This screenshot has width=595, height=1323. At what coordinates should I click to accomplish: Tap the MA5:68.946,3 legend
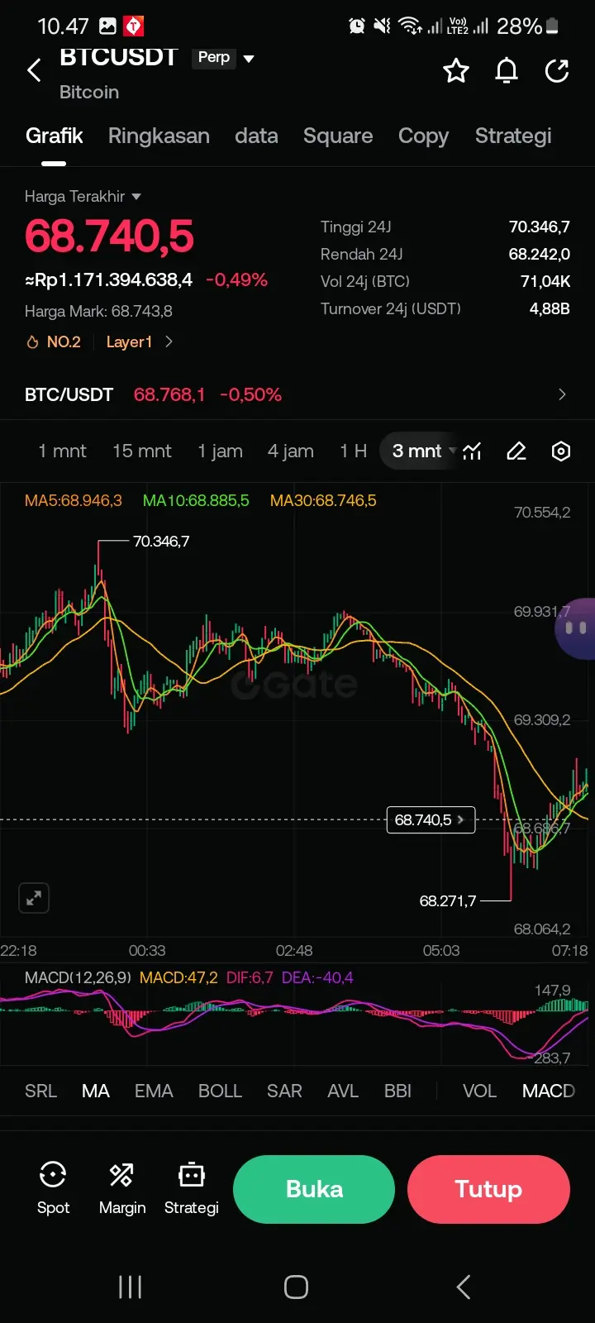[x=74, y=500]
